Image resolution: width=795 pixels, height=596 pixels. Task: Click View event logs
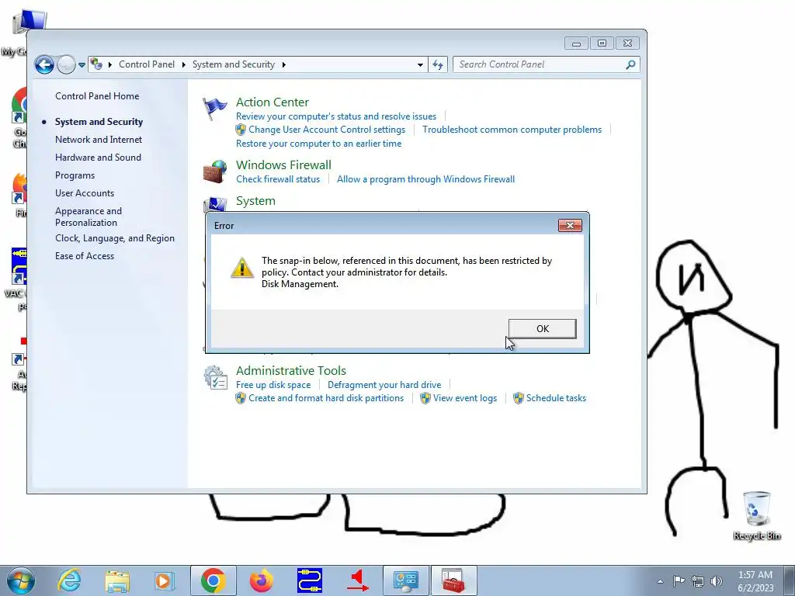coord(465,398)
